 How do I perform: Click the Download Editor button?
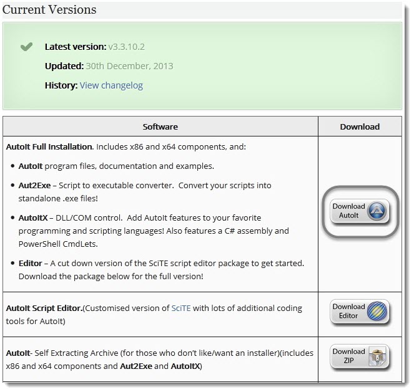tap(360, 312)
